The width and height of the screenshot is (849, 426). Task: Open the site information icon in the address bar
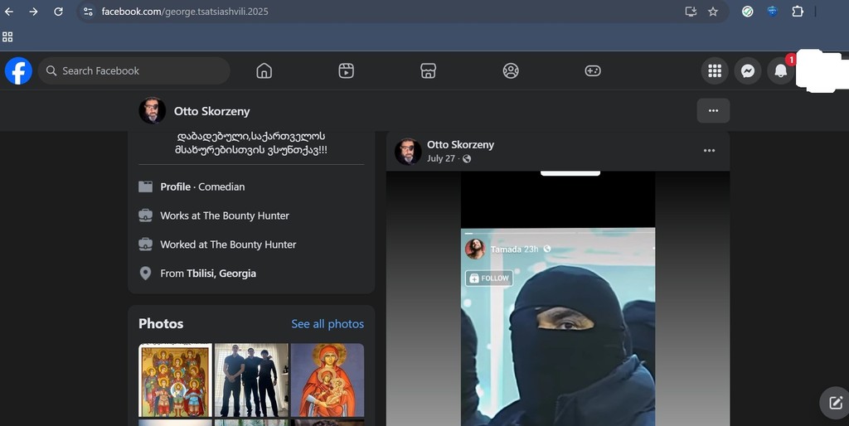88,12
